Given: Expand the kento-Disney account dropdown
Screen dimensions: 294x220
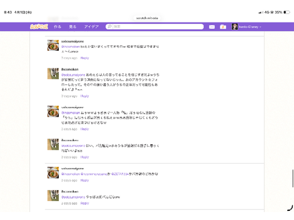Looking at the screenshot, I should coord(250,27).
